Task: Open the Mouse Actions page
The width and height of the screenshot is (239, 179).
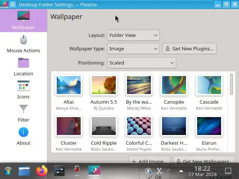Action: coord(24,44)
